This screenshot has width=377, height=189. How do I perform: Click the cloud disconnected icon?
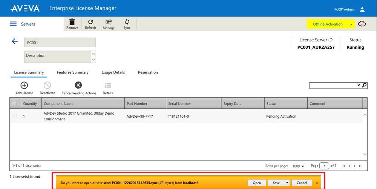(x=362, y=24)
